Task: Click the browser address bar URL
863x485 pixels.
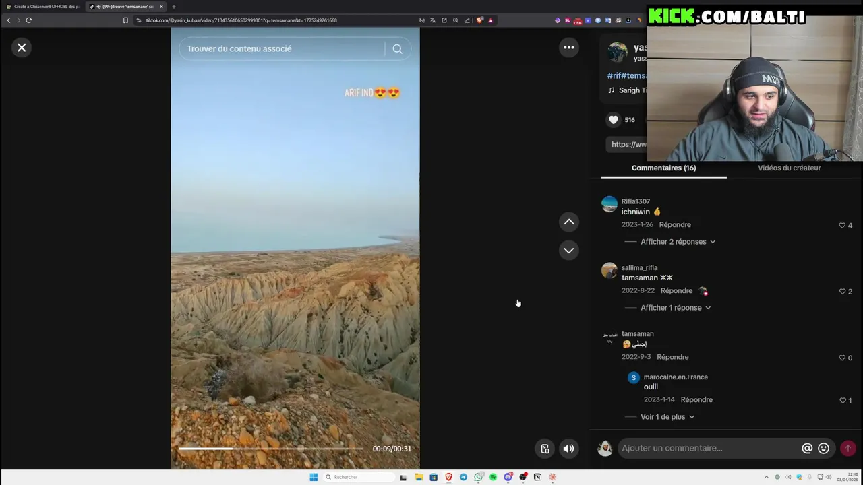Action: (241, 20)
